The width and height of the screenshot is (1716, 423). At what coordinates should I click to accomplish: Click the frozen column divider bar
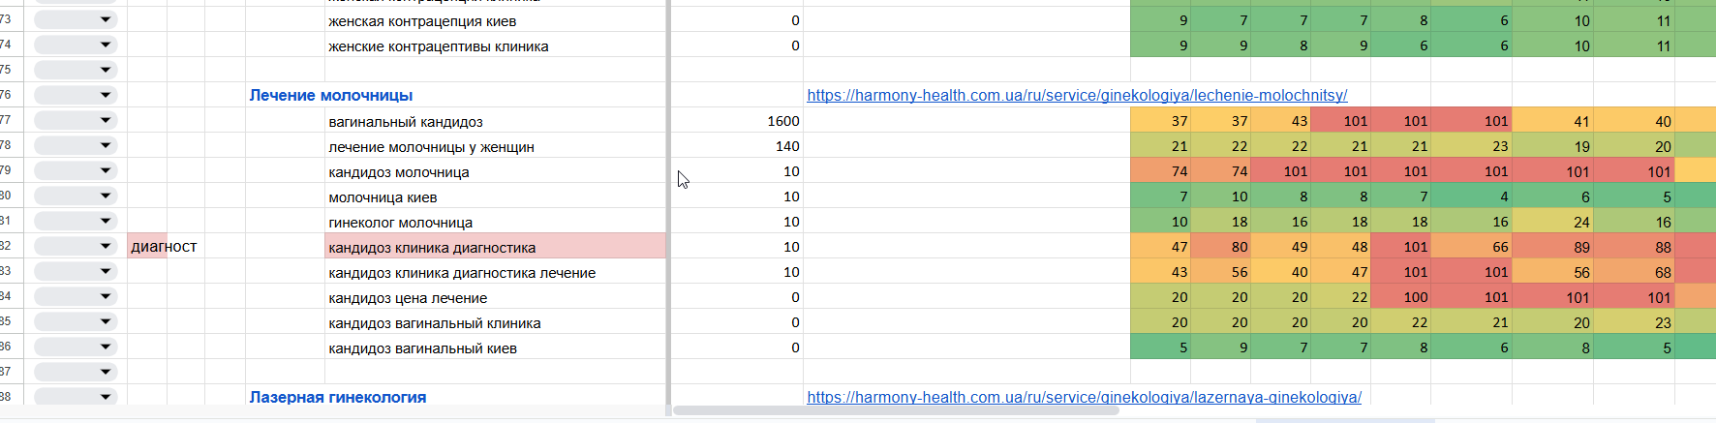coord(668,203)
